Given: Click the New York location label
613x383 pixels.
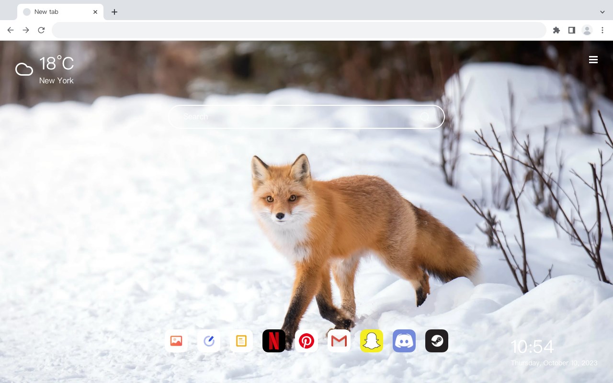Looking at the screenshot, I should (x=57, y=80).
